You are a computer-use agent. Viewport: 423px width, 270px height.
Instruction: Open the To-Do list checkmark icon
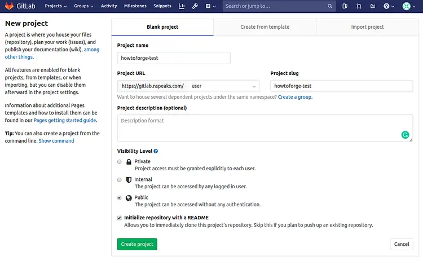[x=373, y=6]
